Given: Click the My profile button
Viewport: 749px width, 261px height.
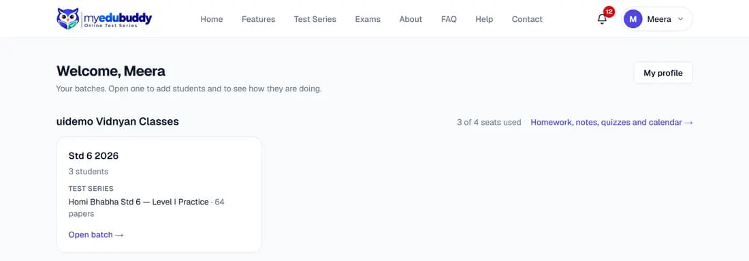Looking at the screenshot, I should pyautogui.click(x=663, y=73).
